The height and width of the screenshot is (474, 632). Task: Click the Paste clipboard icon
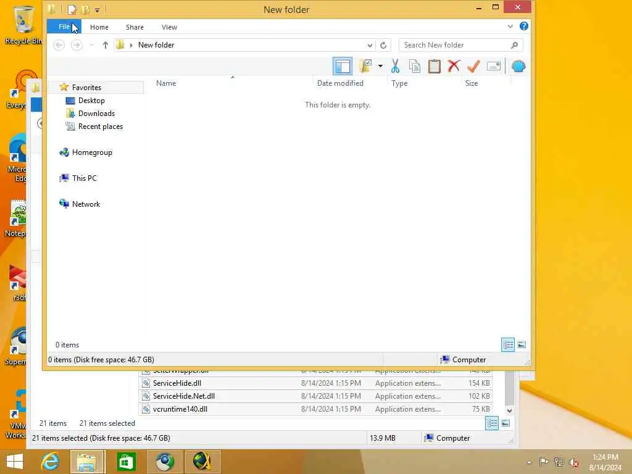(434, 66)
